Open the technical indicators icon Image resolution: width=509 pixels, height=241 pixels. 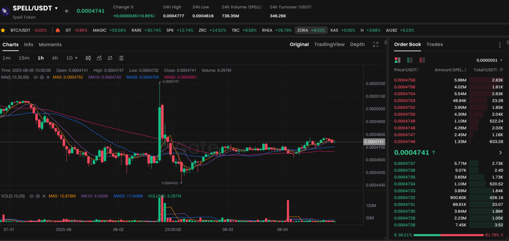(99, 58)
